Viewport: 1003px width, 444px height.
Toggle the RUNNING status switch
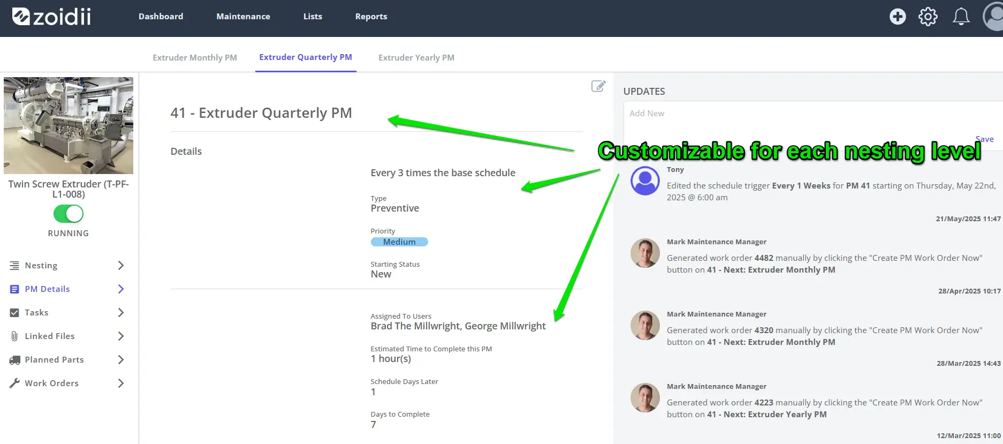tap(69, 214)
